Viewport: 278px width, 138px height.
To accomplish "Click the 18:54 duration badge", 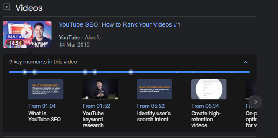I will [x=15, y=43].
